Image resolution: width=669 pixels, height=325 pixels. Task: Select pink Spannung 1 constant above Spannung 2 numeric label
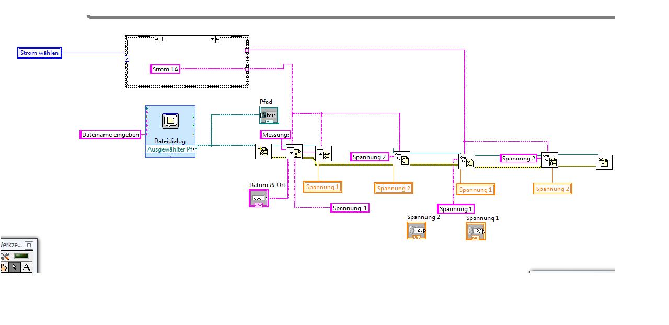[456, 209]
